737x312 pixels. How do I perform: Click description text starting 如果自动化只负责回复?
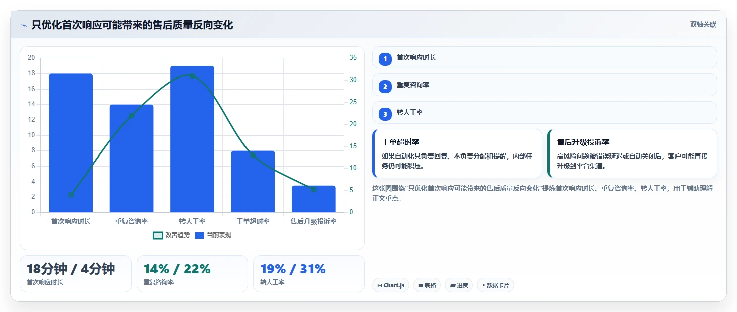point(457,161)
